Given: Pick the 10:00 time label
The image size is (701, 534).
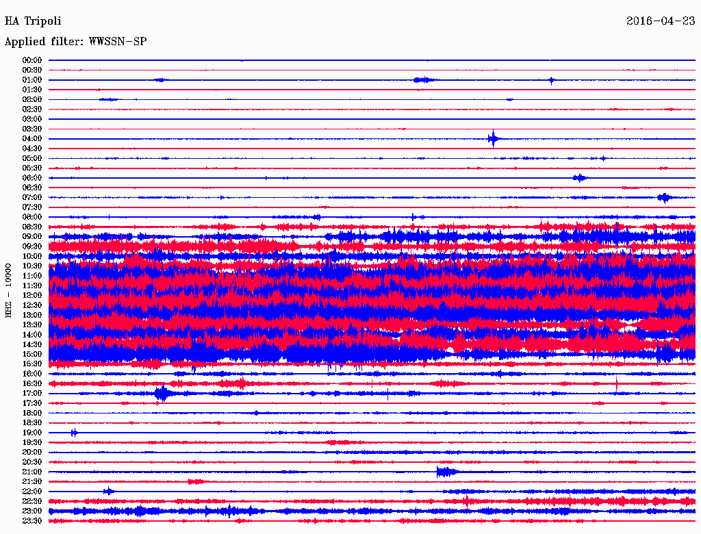Looking at the screenshot, I should [x=32, y=256].
